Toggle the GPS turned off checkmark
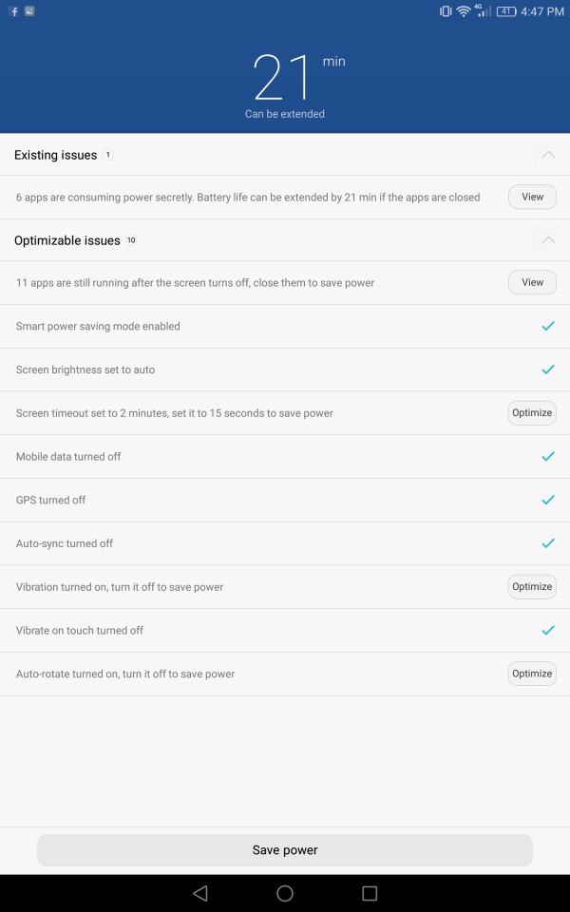Screen dimensions: 570x912 [548, 501]
